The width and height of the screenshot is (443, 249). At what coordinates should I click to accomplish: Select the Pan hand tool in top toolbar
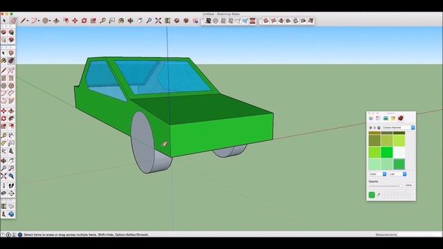coord(140,21)
